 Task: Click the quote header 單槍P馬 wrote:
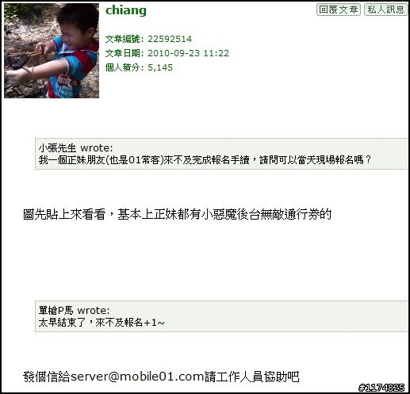pos(75,310)
